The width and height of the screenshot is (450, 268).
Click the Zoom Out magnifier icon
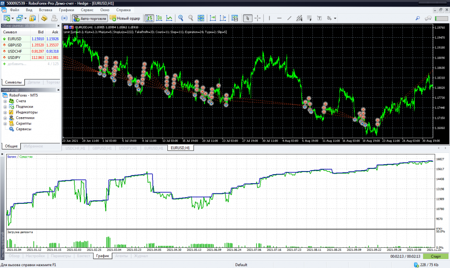(190, 18)
